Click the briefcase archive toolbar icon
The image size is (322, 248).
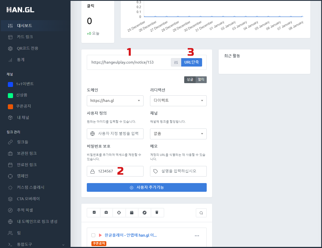(106, 212)
